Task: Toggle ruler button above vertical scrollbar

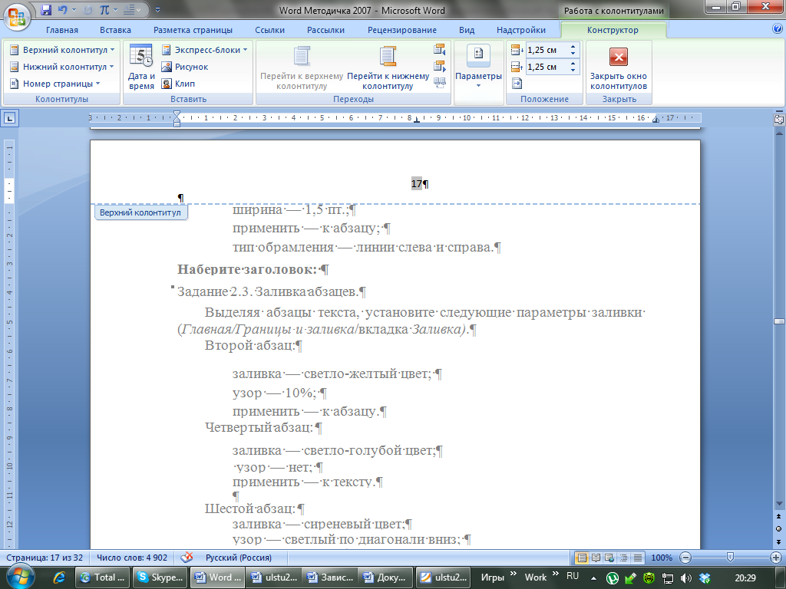Action: (778, 120)
